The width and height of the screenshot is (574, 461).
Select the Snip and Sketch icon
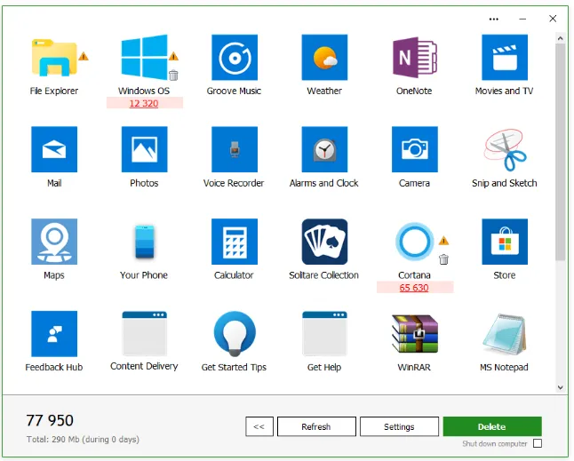coord(505,149)
